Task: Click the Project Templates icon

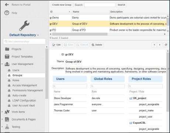Action: [7, 57]
